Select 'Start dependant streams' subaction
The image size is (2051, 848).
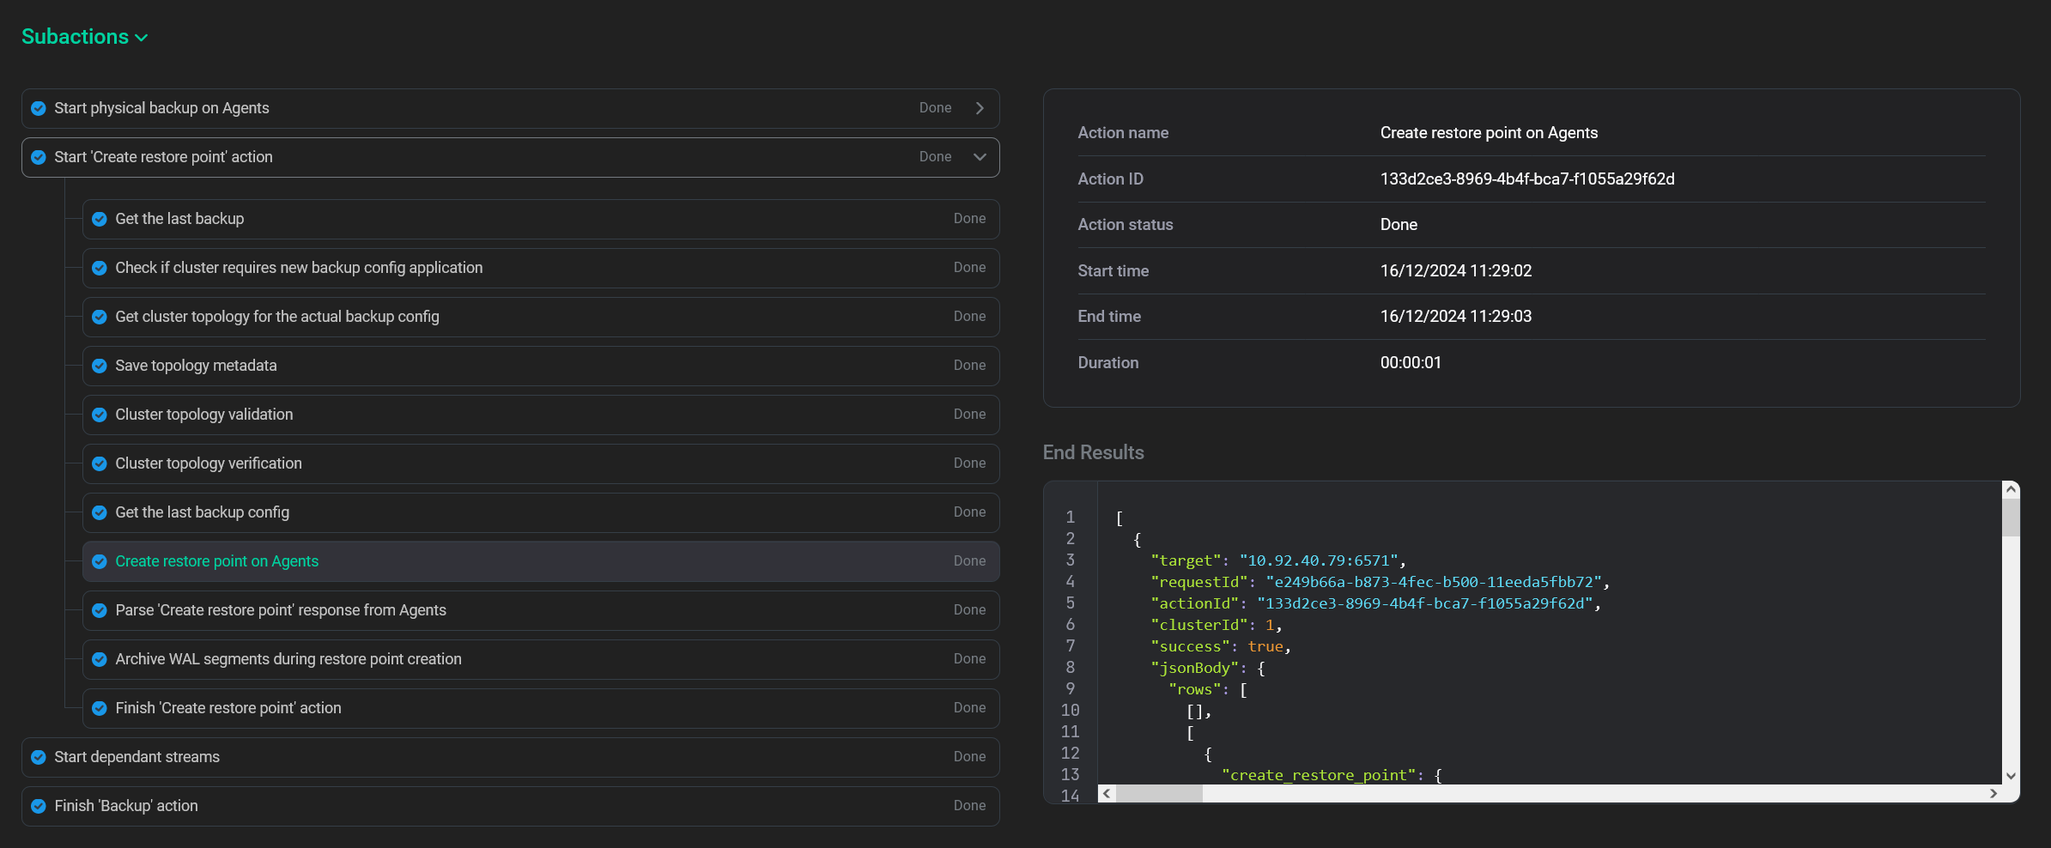coord(511,757)
